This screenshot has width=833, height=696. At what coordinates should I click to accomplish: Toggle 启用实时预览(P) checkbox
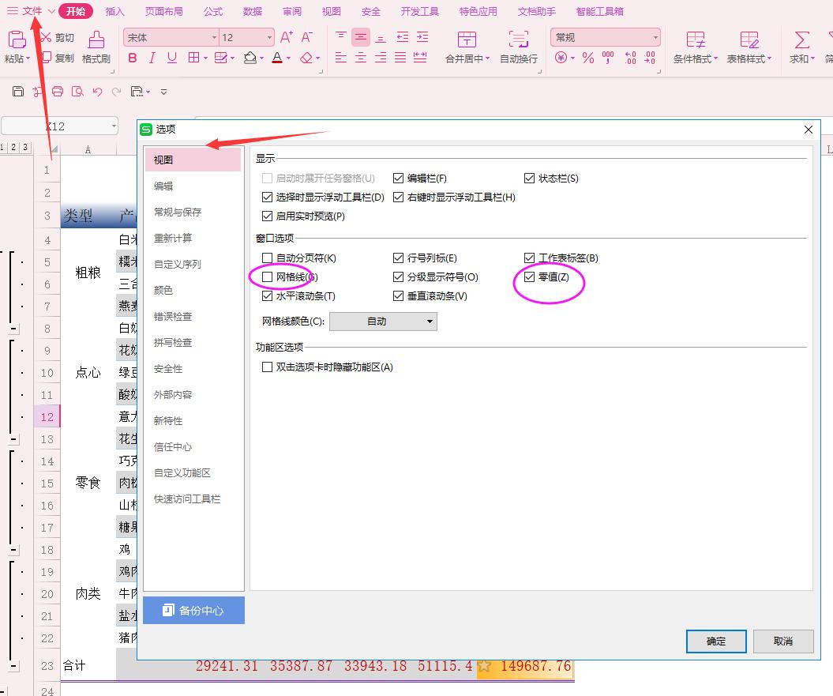[267, 216]
